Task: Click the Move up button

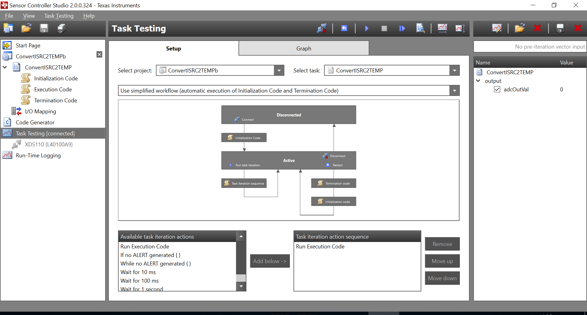Action: point(442,261)
